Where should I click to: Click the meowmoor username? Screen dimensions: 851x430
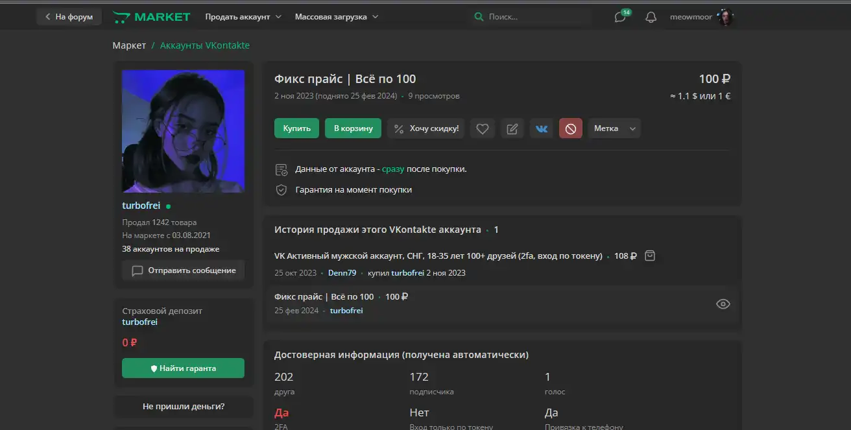[x=690, y=17]
